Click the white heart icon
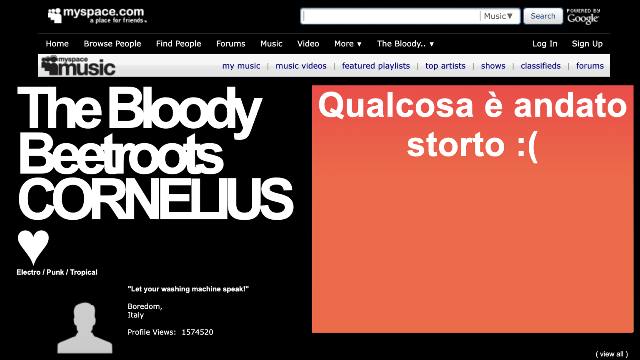This screenshot has width=640, height=360. tap(33, 247)
